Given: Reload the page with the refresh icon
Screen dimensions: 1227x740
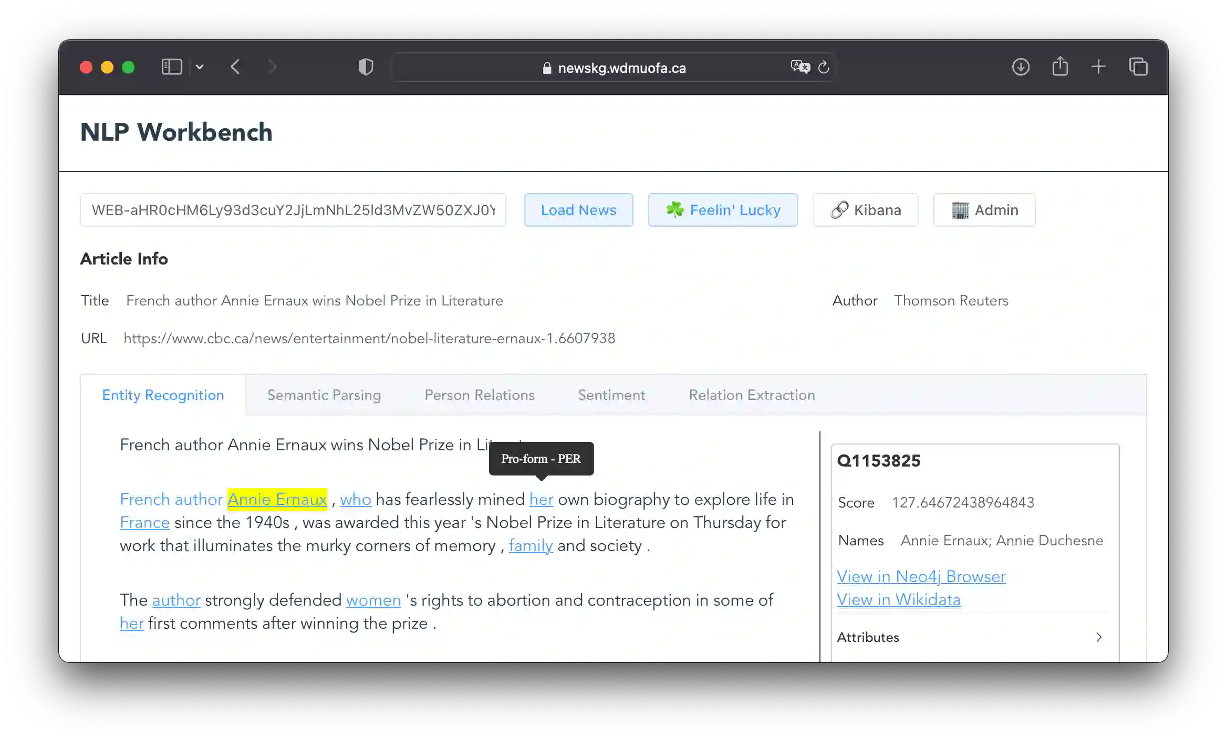Looking at the screenshot, I should coord(824,67).
